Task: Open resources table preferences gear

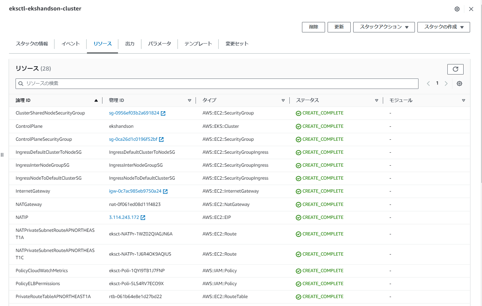Action: 459,84
